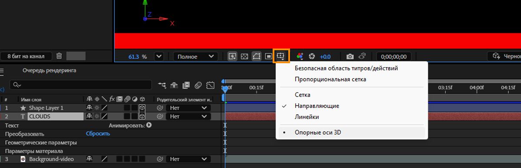
Task: Open composition mini-flowchart icon in timeline
Action: click(162, 85)
